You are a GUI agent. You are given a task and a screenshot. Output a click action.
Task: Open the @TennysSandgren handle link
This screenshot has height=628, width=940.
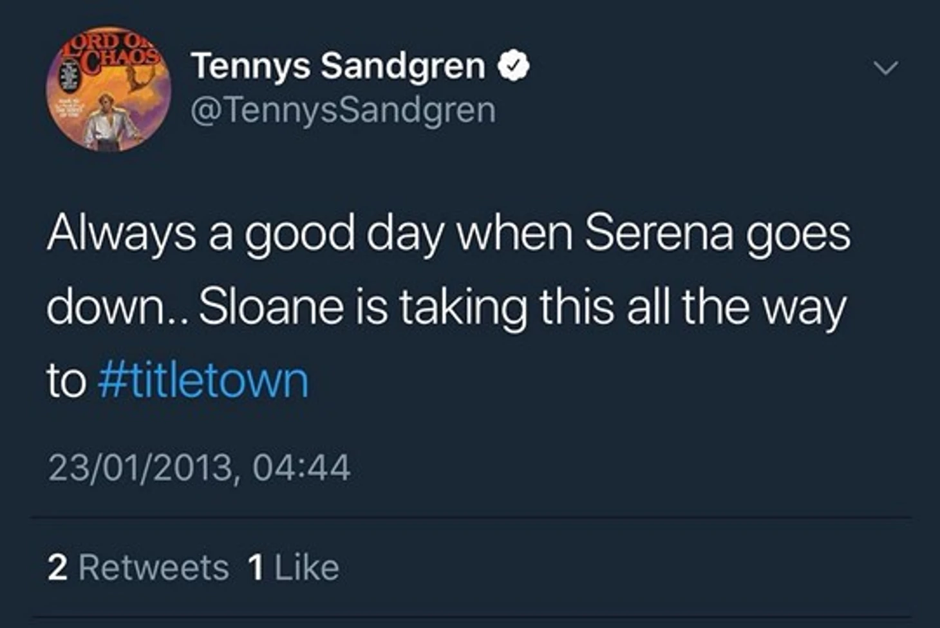pyautogui.click(x=343, y=110)
